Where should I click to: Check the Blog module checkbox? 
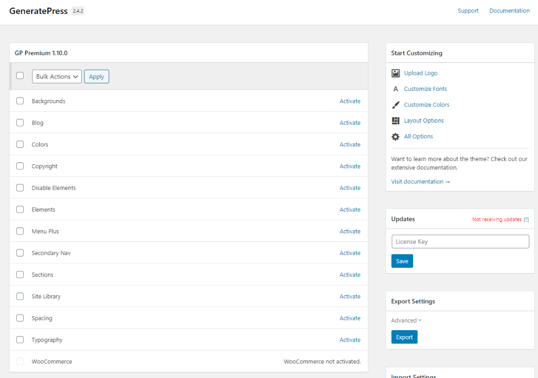pos(20,123)
